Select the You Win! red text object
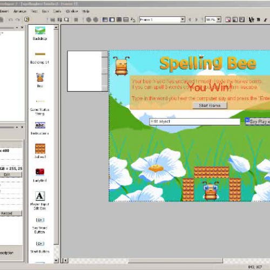This screenshot has width=270, height=270. tap(210, 87)
